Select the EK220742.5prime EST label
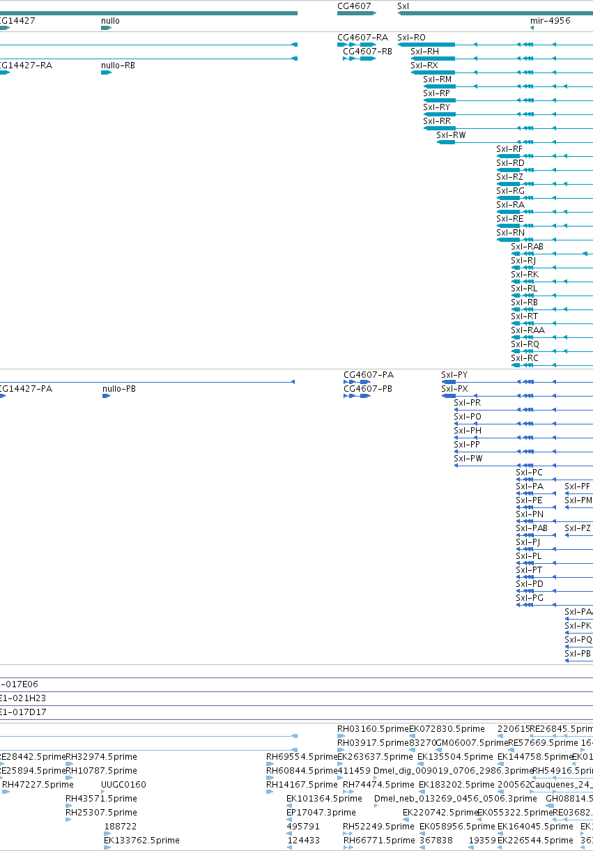The width and height of the screenshot is (593, 851). tap(440, 813)
